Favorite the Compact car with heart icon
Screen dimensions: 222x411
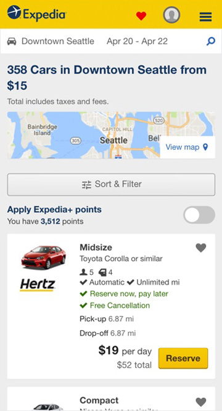coord(201,402)
